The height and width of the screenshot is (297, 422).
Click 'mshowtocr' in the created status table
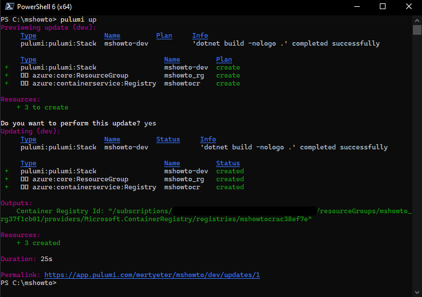[x=182, y=187]
